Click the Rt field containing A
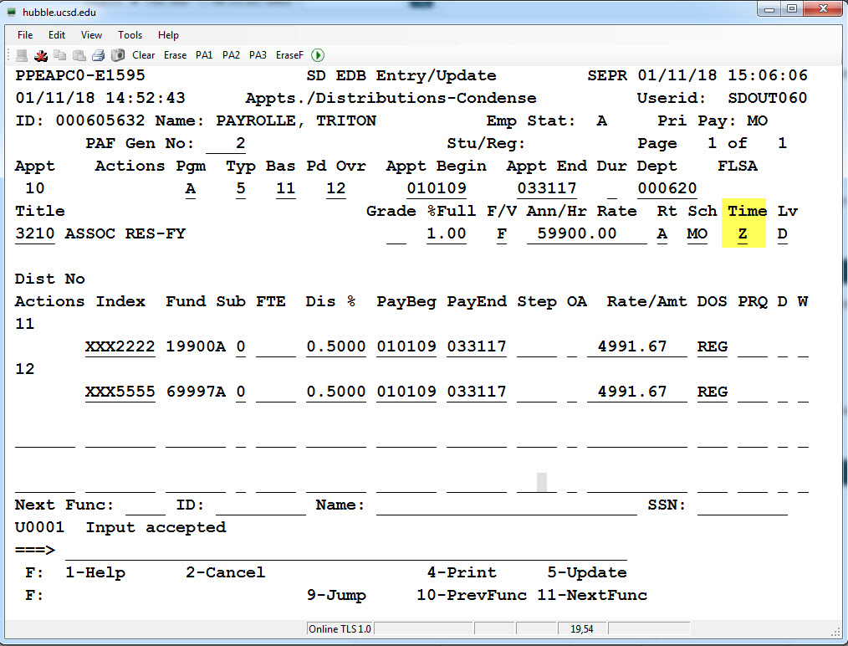Viewport: 848px width, 646px height. [x=662, y=234]
